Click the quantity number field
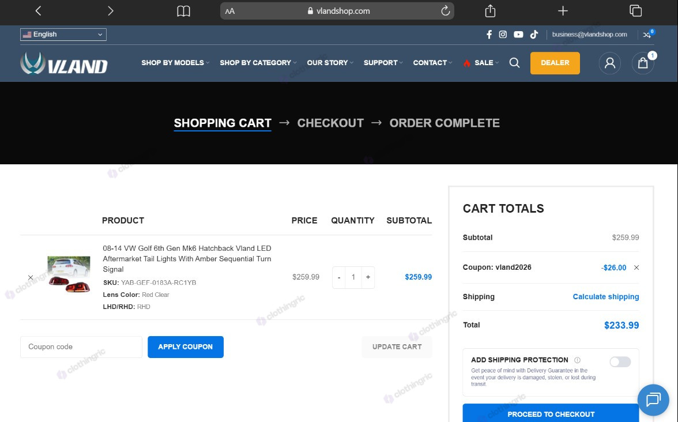The height and width of the screenshot is (422, 678). tap(353, 277)
